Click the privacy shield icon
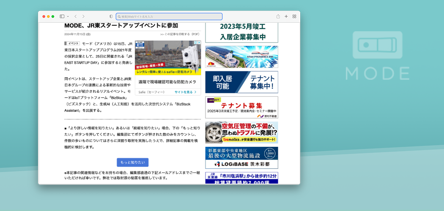This screenshot has width=444, height=211. [111, 16]
